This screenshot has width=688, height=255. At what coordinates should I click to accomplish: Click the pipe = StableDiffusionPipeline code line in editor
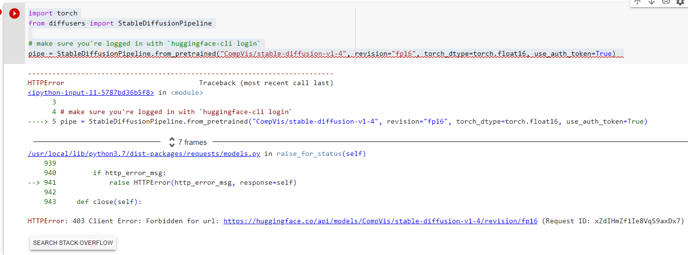click(x=322, y=53)
